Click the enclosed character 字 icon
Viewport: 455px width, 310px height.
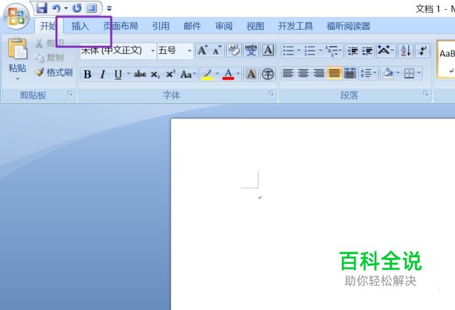point(268,74)
